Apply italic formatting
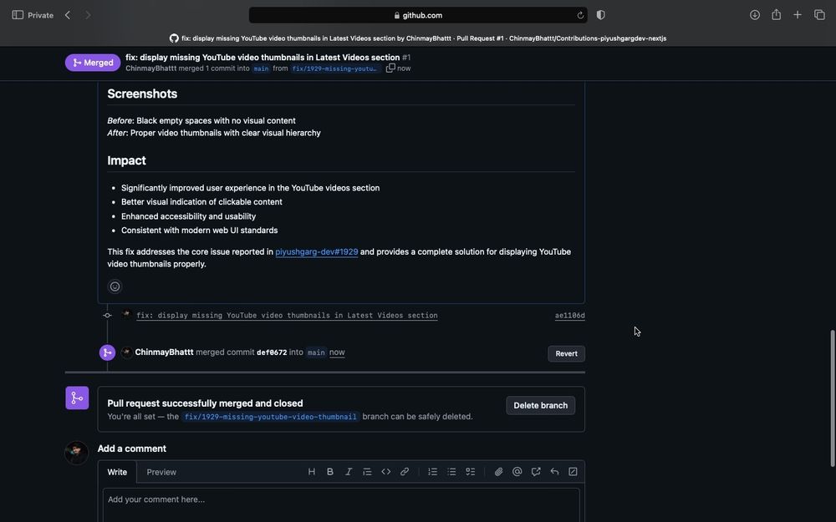Viewport: 836px width, 522px height. (349, 471)
